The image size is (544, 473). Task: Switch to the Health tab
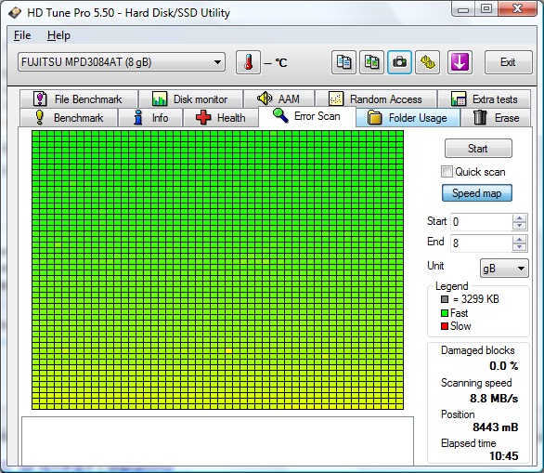(x=221, y=118)
